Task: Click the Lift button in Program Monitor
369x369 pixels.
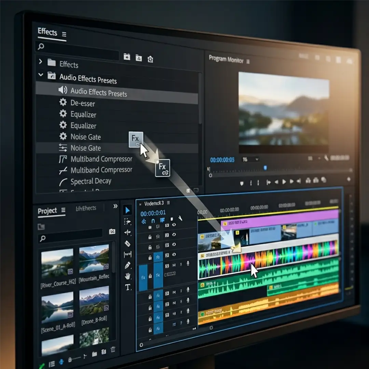Action: pos(308,180)
